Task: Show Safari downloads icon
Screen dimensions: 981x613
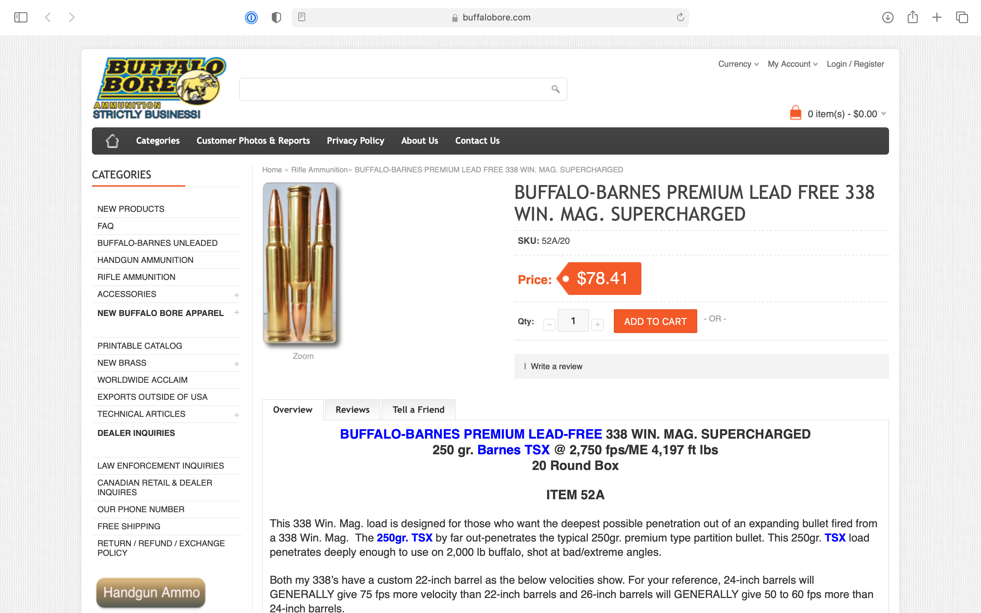Action: tap(887, 17)
